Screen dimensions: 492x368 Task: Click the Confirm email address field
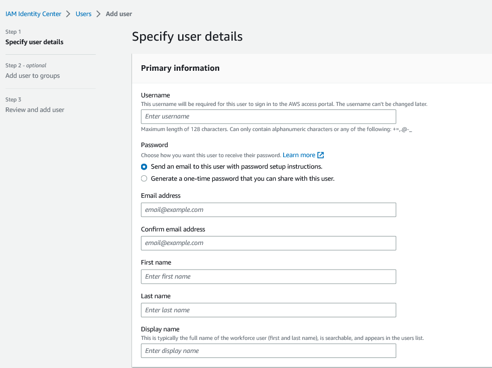click(x=268, y=243)
